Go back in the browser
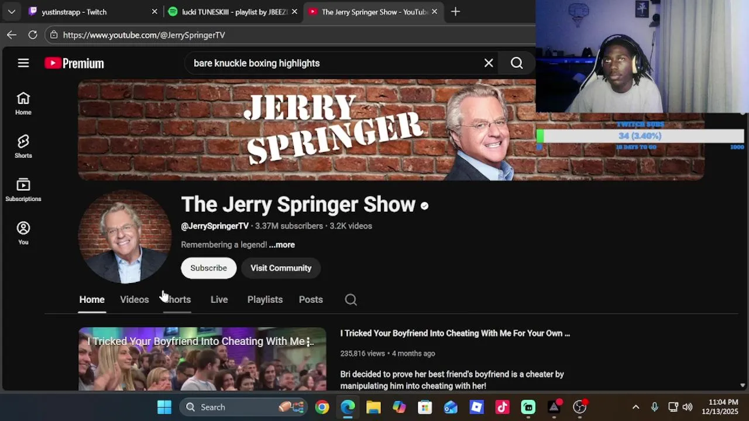Image resolution: width=749 pixels, height=421 pixels. coord(12,35)
